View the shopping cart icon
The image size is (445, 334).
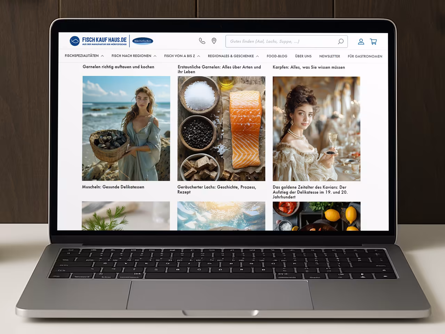[373, 41]
